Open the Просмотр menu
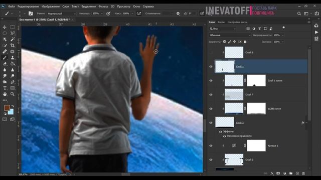 pos(124,6)
